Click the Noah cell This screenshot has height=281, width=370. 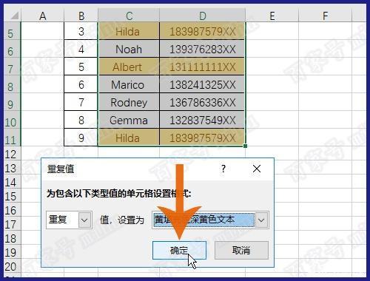click(129, 49)
